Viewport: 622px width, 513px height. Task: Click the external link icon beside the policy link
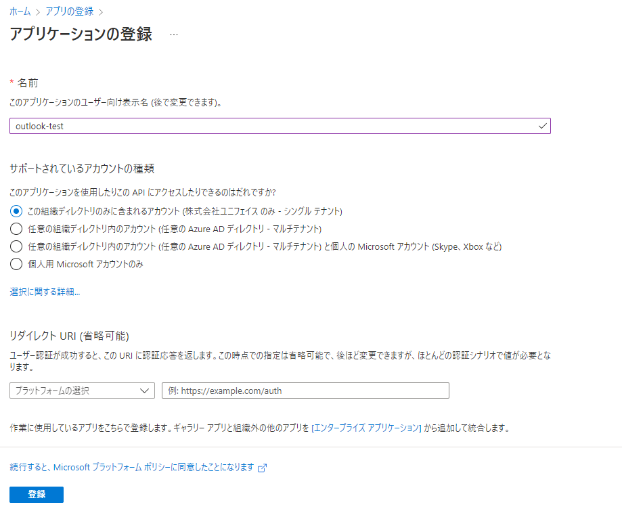[262, 468]
